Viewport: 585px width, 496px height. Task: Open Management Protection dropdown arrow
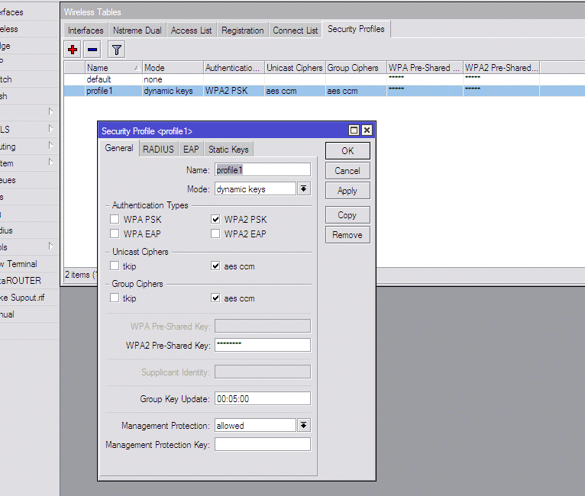click(x=304, y=425)
